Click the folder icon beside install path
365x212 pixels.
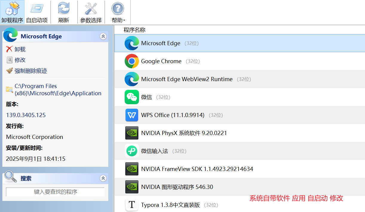tap(10, 89)
